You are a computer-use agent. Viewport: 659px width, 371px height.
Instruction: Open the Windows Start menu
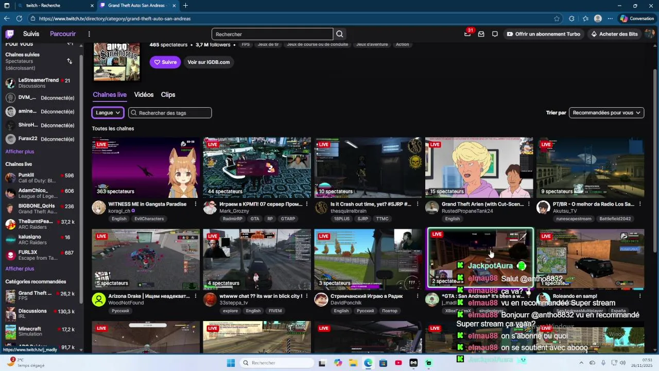(231, 363)
